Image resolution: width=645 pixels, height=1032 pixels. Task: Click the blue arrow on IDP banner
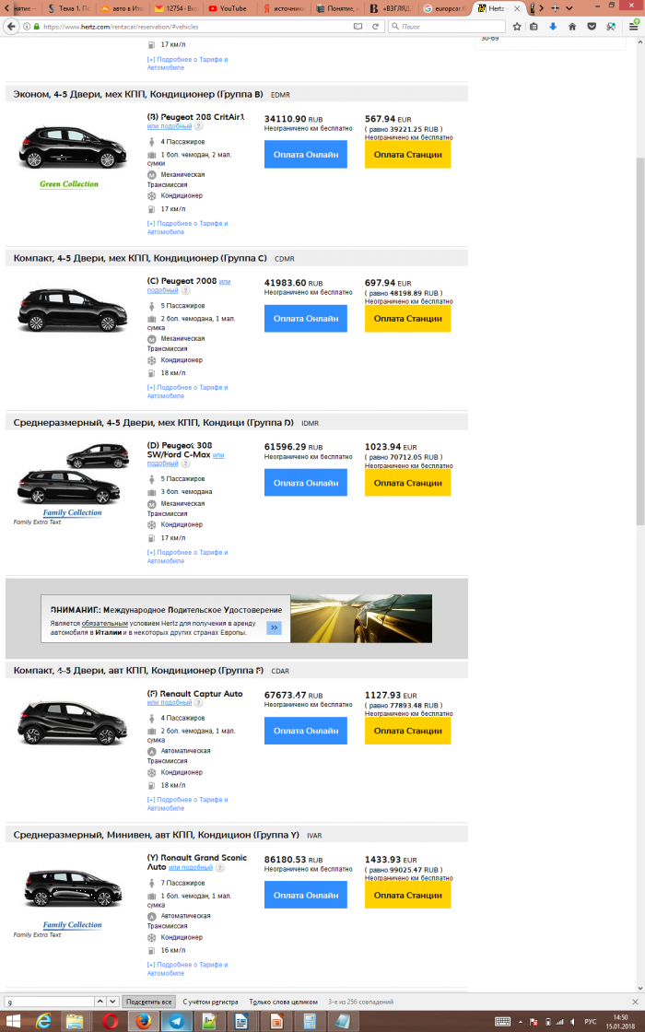click(x=274, y=627)
